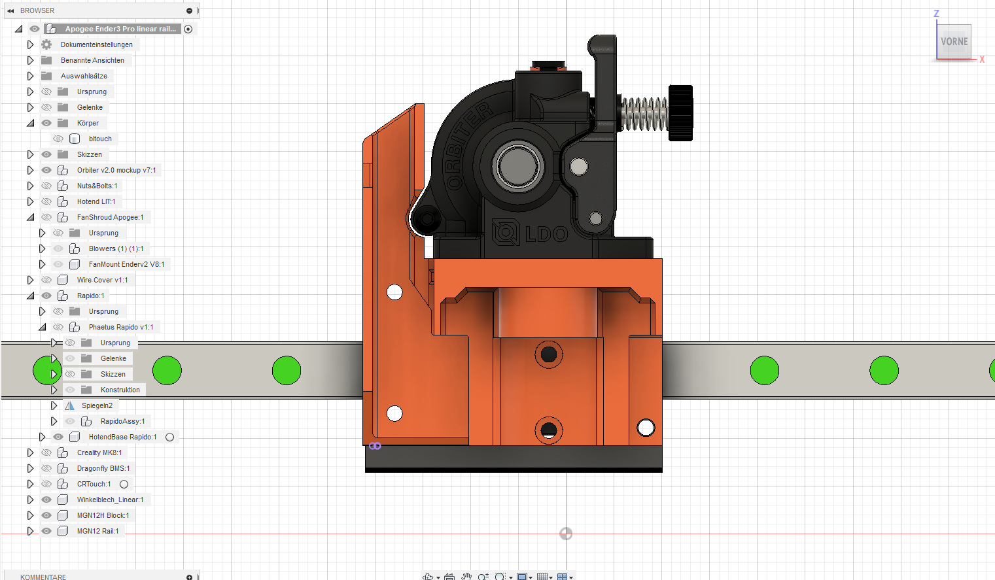Expand the KOMMENTARE panel plus button

click(189, 577)
